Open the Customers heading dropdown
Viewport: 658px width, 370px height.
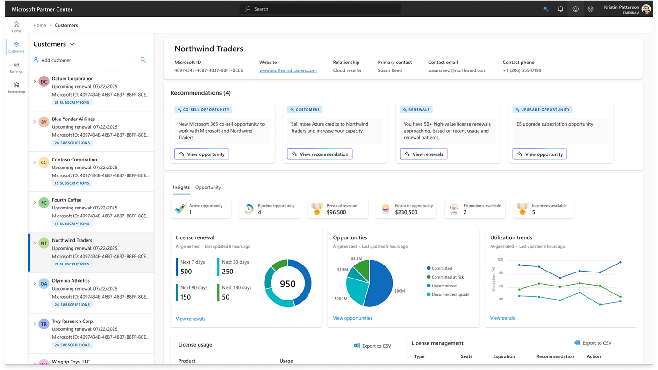(72, 44)
